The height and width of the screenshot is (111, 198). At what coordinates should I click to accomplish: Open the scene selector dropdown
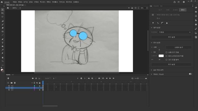tap(20, 8)
